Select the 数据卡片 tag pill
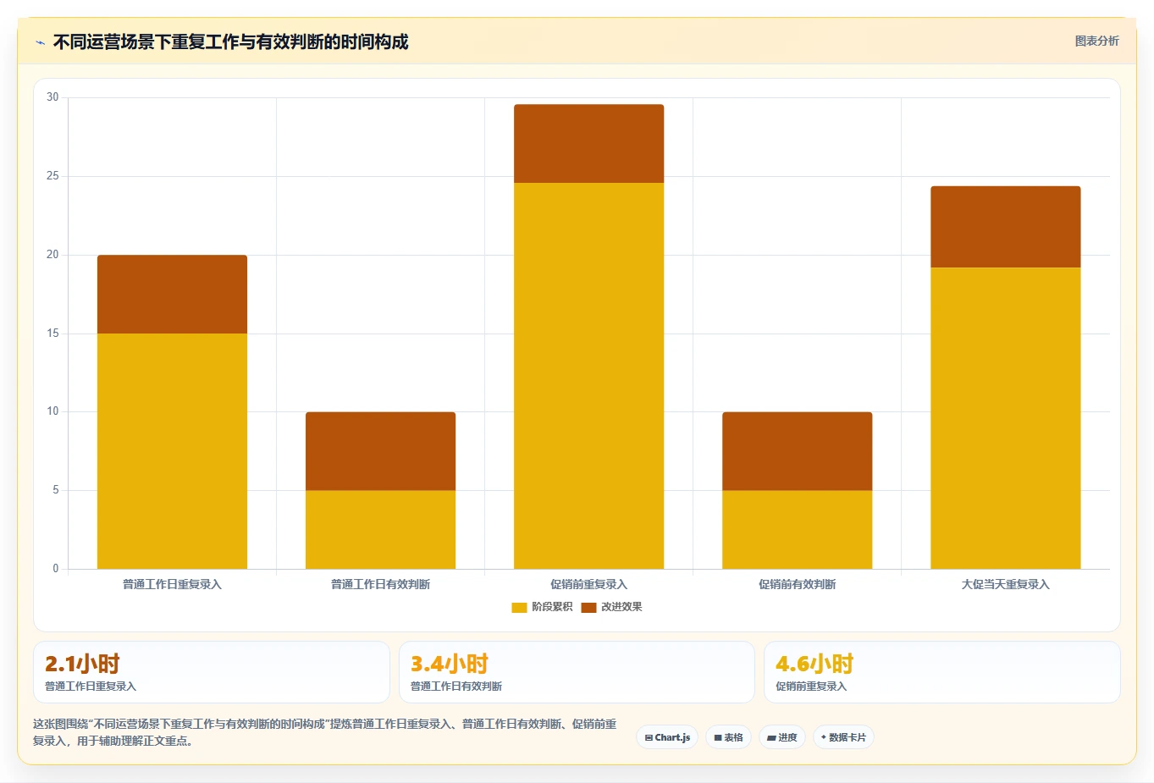The width and height of the screenshot is (1154, 783). click(x=843, y=737)
